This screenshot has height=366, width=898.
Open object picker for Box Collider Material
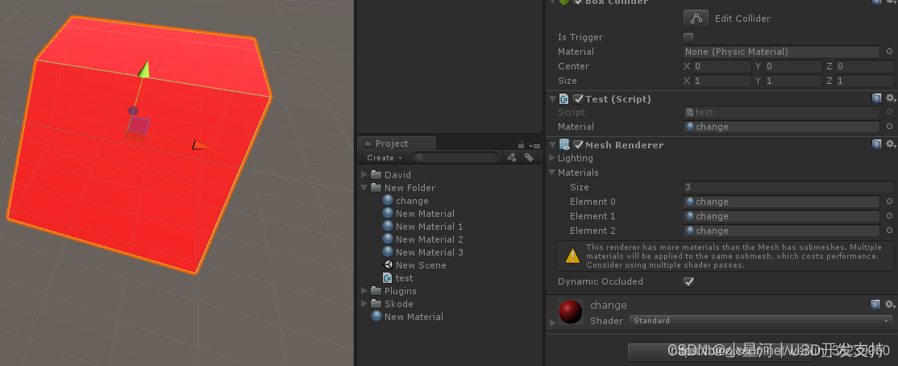[889, 52]
